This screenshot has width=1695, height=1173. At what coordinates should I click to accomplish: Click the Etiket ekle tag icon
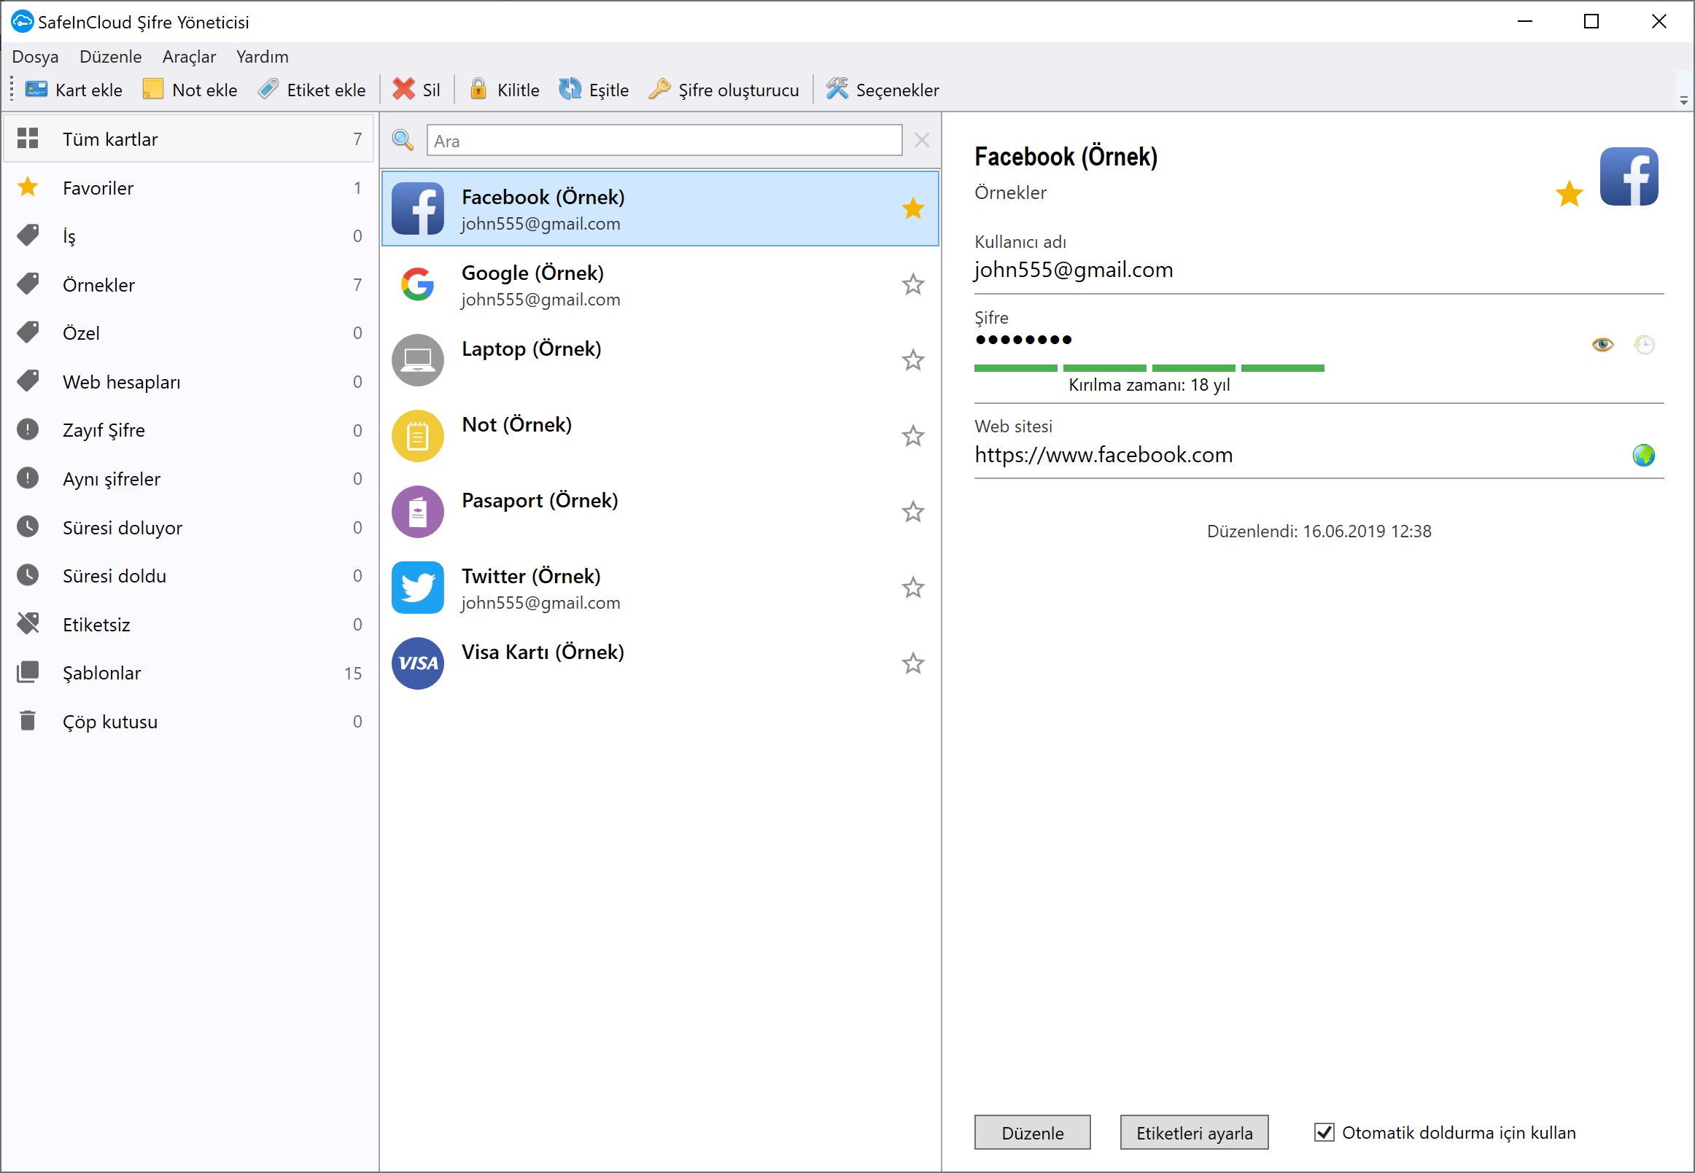tap(268, 90)
